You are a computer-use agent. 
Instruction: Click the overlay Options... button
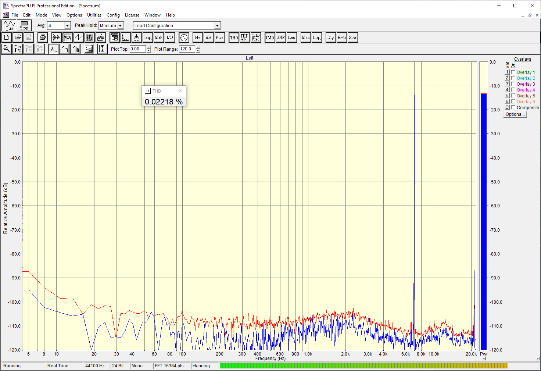pyautogui.click(x=515, y=114)
